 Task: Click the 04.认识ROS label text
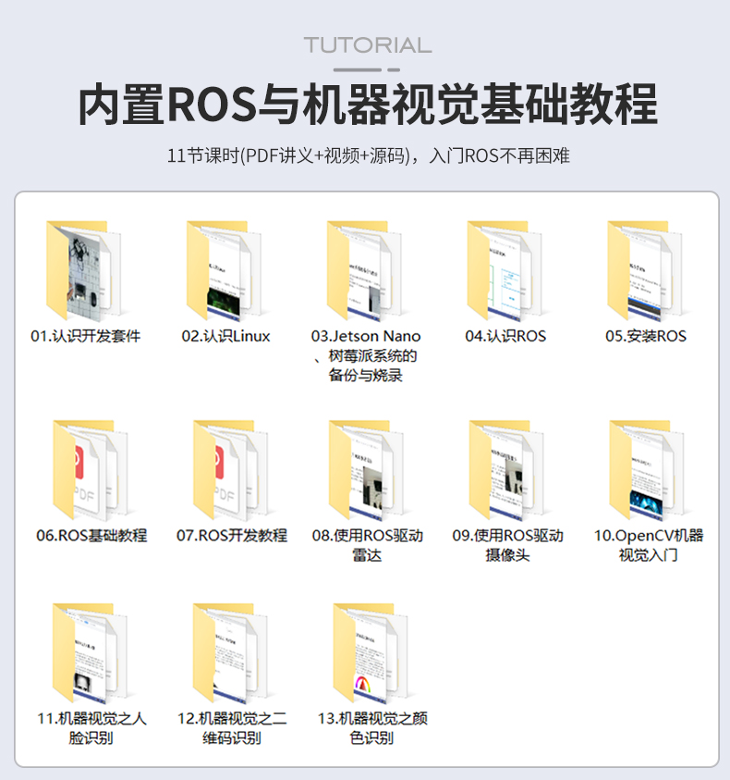point(505,336)
